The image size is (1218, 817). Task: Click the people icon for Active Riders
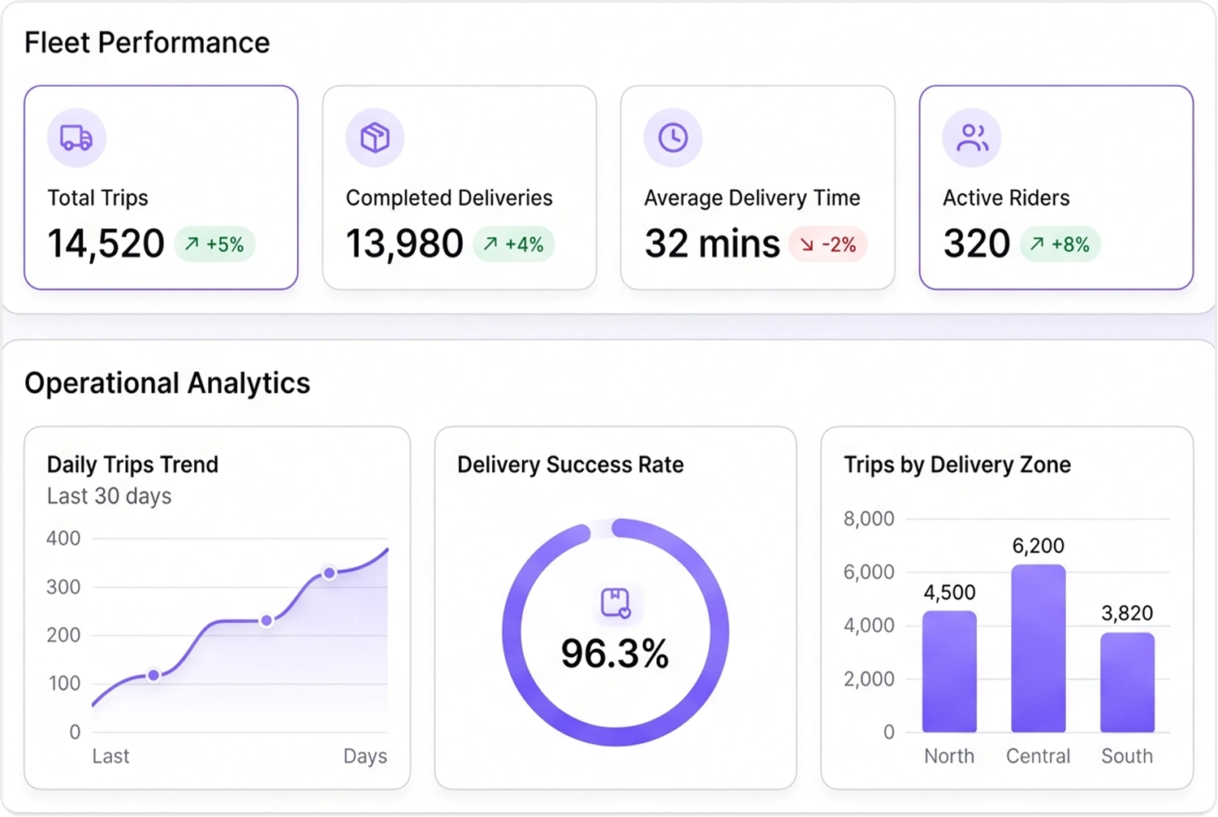pyautogui.click(x=972, y=138)
